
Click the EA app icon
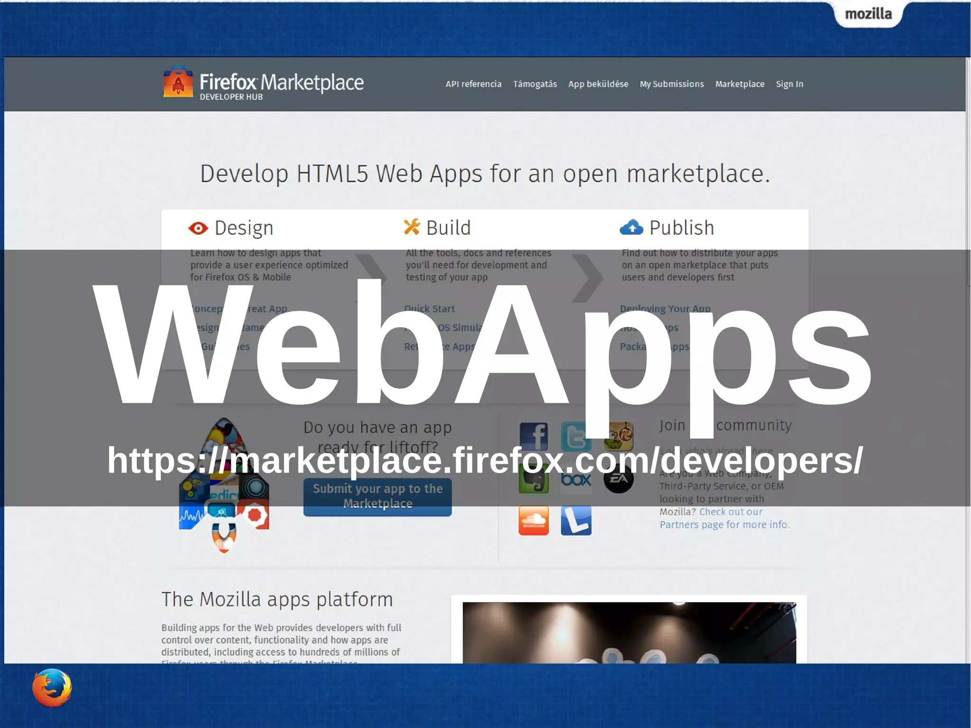click(x=618, y=479)
